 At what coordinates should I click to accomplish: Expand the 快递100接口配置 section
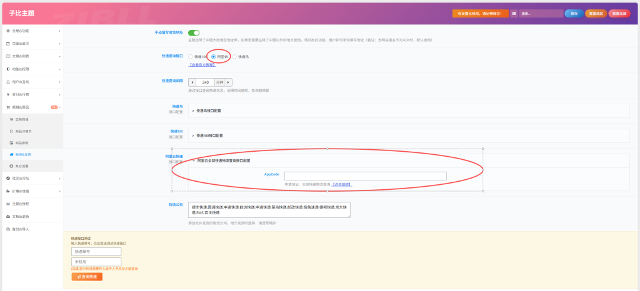pos(409,136)
